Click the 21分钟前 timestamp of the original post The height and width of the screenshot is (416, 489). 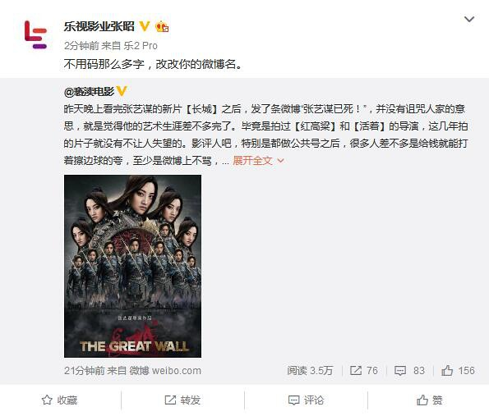[85, 371]
